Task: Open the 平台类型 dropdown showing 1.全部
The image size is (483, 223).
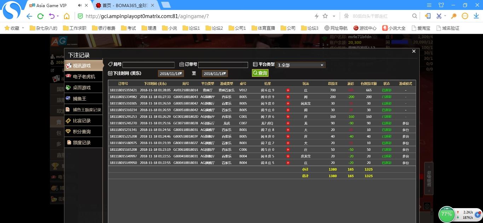Action: pyautogui.click(x=300, y=65)
